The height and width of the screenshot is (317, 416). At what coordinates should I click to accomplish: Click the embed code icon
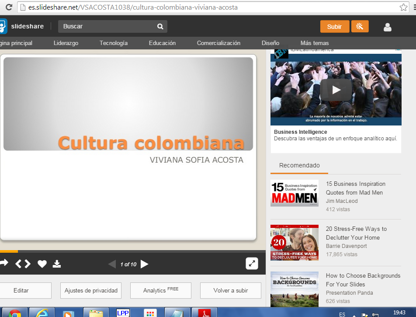pos(23,264)
